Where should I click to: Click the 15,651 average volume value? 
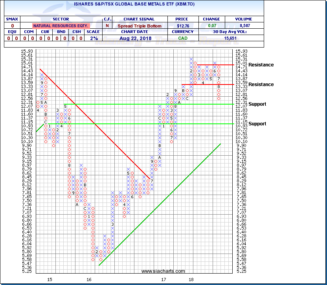click(231, 39)
